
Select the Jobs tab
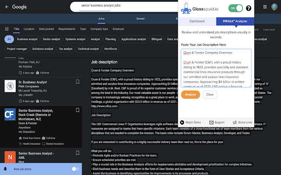click(101, 19)
